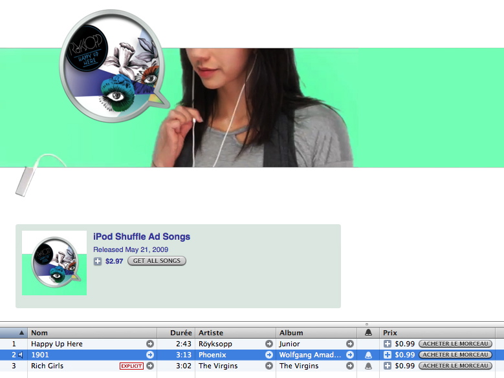Open artist arrow next to The Virgins artist
Viewport: 504px width, 378px height.
269,366
